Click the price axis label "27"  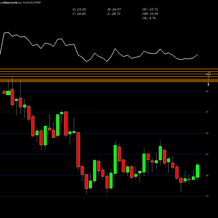point(207,154)
